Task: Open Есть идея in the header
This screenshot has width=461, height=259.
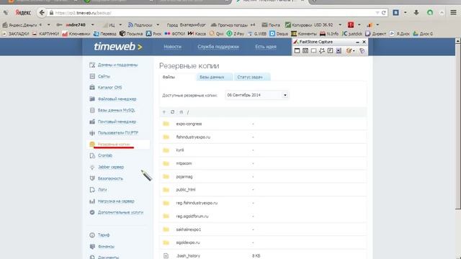Action: pyautogui.click(x=266, y=47)
